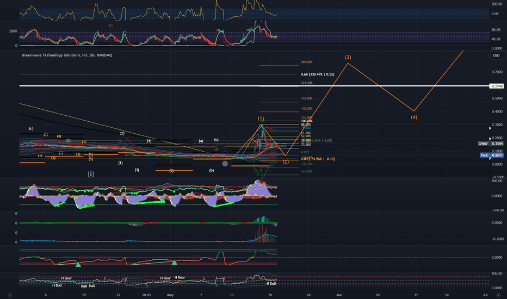Click the 200.00 value on top indicator axis
Screen dimensions: 507x299
(x=497, y=4)
